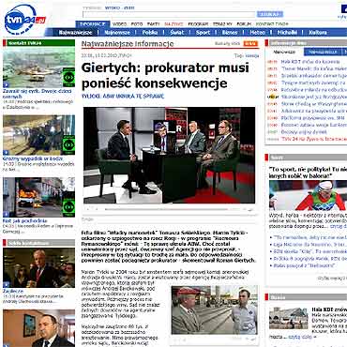Open red TVN 24 na żywo news link
The width and height of the screenshot is (347, 347).
click(x=314, y=139)
